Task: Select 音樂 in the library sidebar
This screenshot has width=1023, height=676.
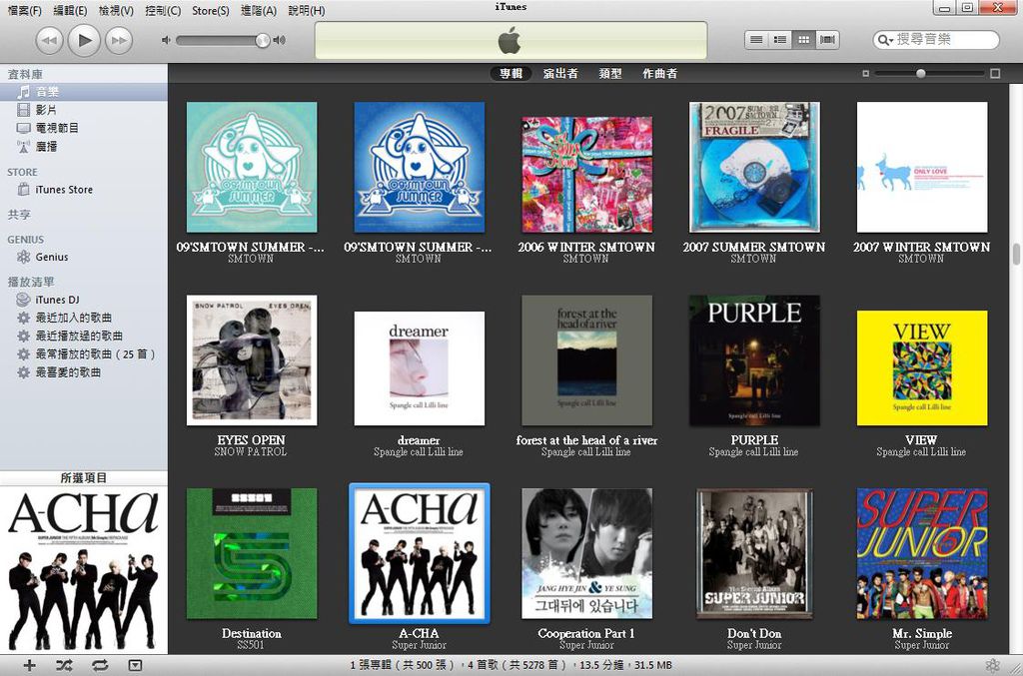Action: 84,92
